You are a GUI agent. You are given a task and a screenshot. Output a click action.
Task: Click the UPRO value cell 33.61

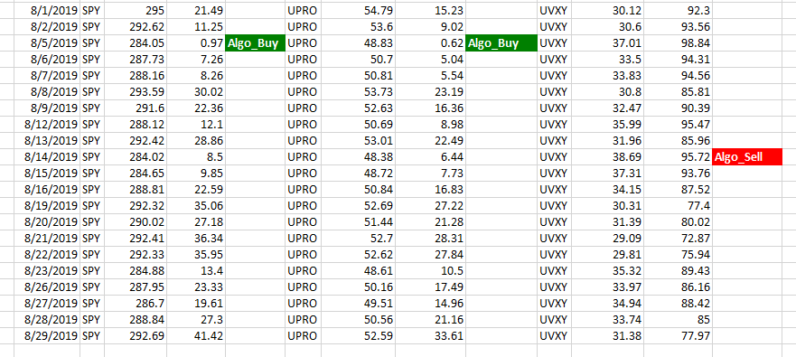pos(430,335)
